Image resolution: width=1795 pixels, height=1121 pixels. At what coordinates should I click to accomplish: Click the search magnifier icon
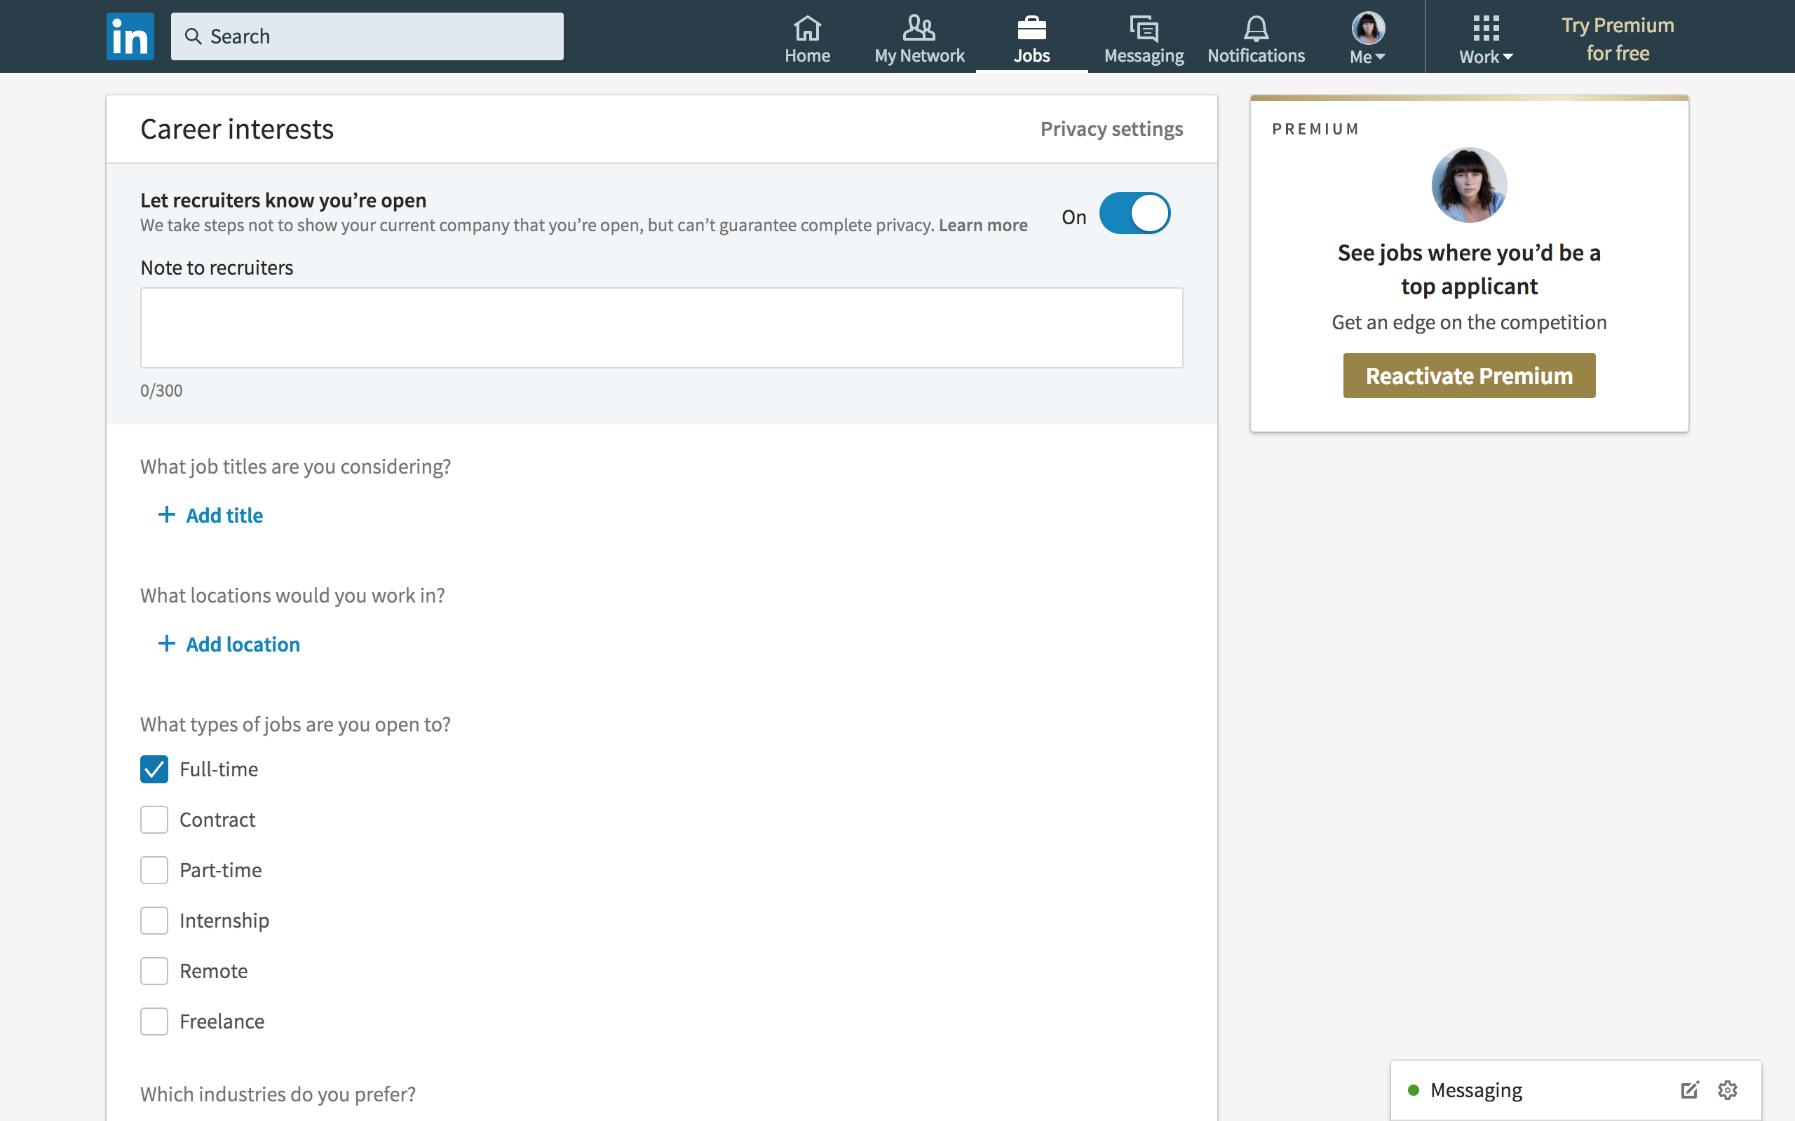pyautogui.click(x=193, y=36)
